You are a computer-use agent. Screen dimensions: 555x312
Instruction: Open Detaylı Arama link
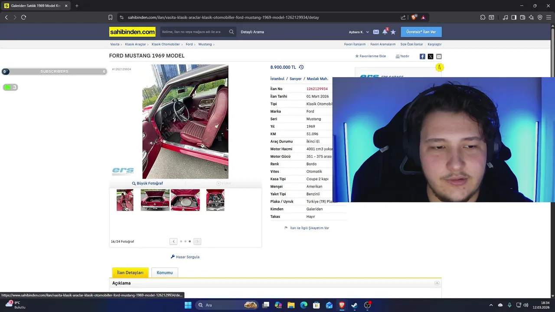click(x=252, y=32)
